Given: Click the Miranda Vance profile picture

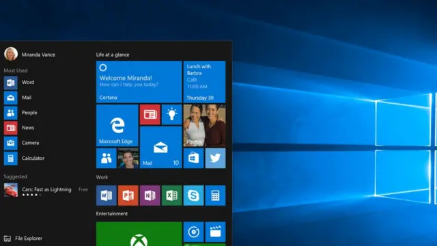Looking at the screenshot, I should pos(11,54).
